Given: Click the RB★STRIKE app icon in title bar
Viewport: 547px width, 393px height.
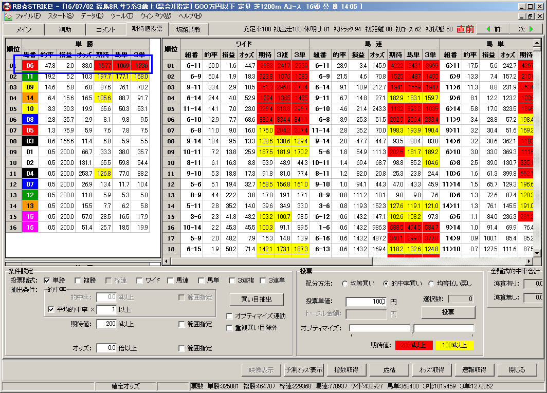Looking at the screenshot, I should pos(7,6).
